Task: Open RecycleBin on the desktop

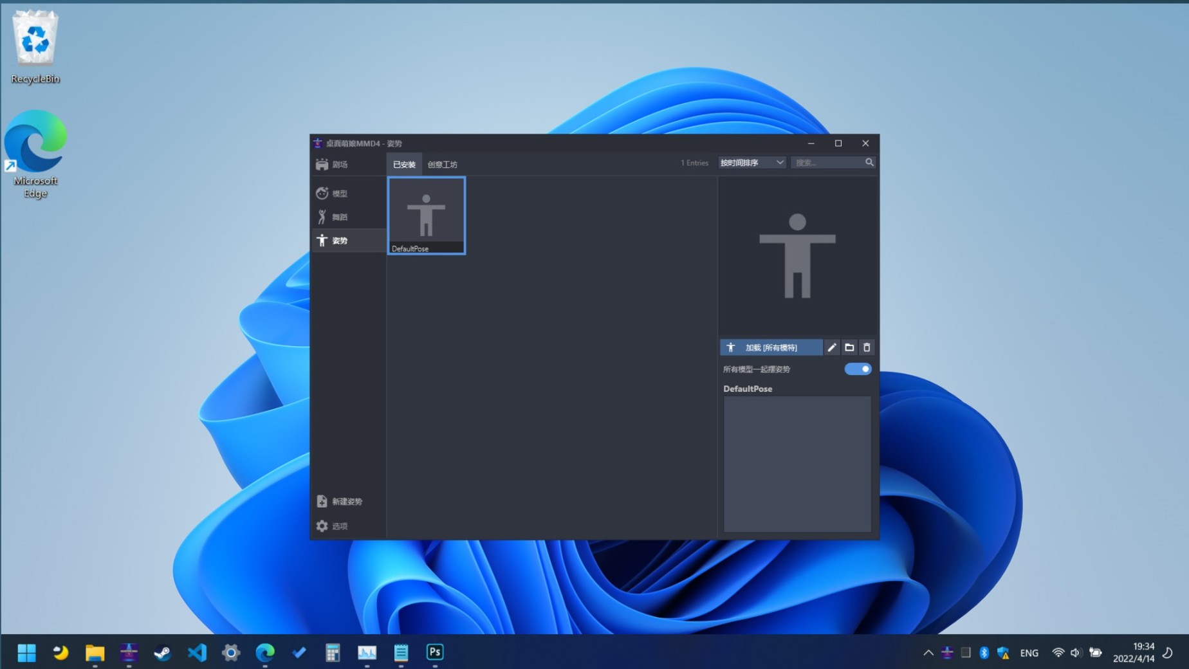Action: [x=35, y=47]
